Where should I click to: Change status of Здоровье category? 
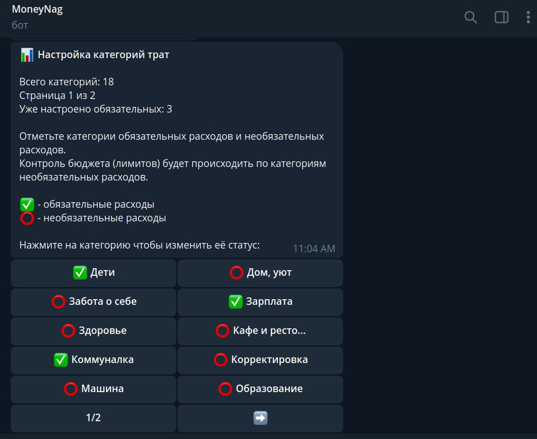(x=94, y=331)
